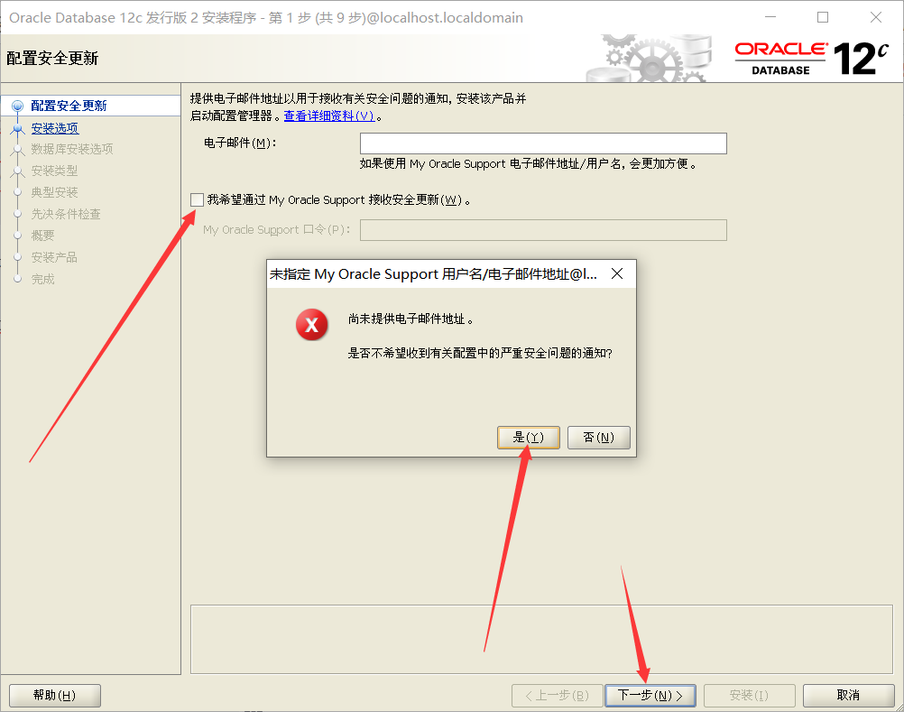Select the 概要 step
The height and width of the screenshot is (712, 904).
42,236
